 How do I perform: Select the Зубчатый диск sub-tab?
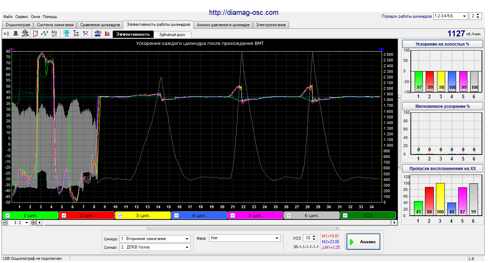tap(172, 34)
